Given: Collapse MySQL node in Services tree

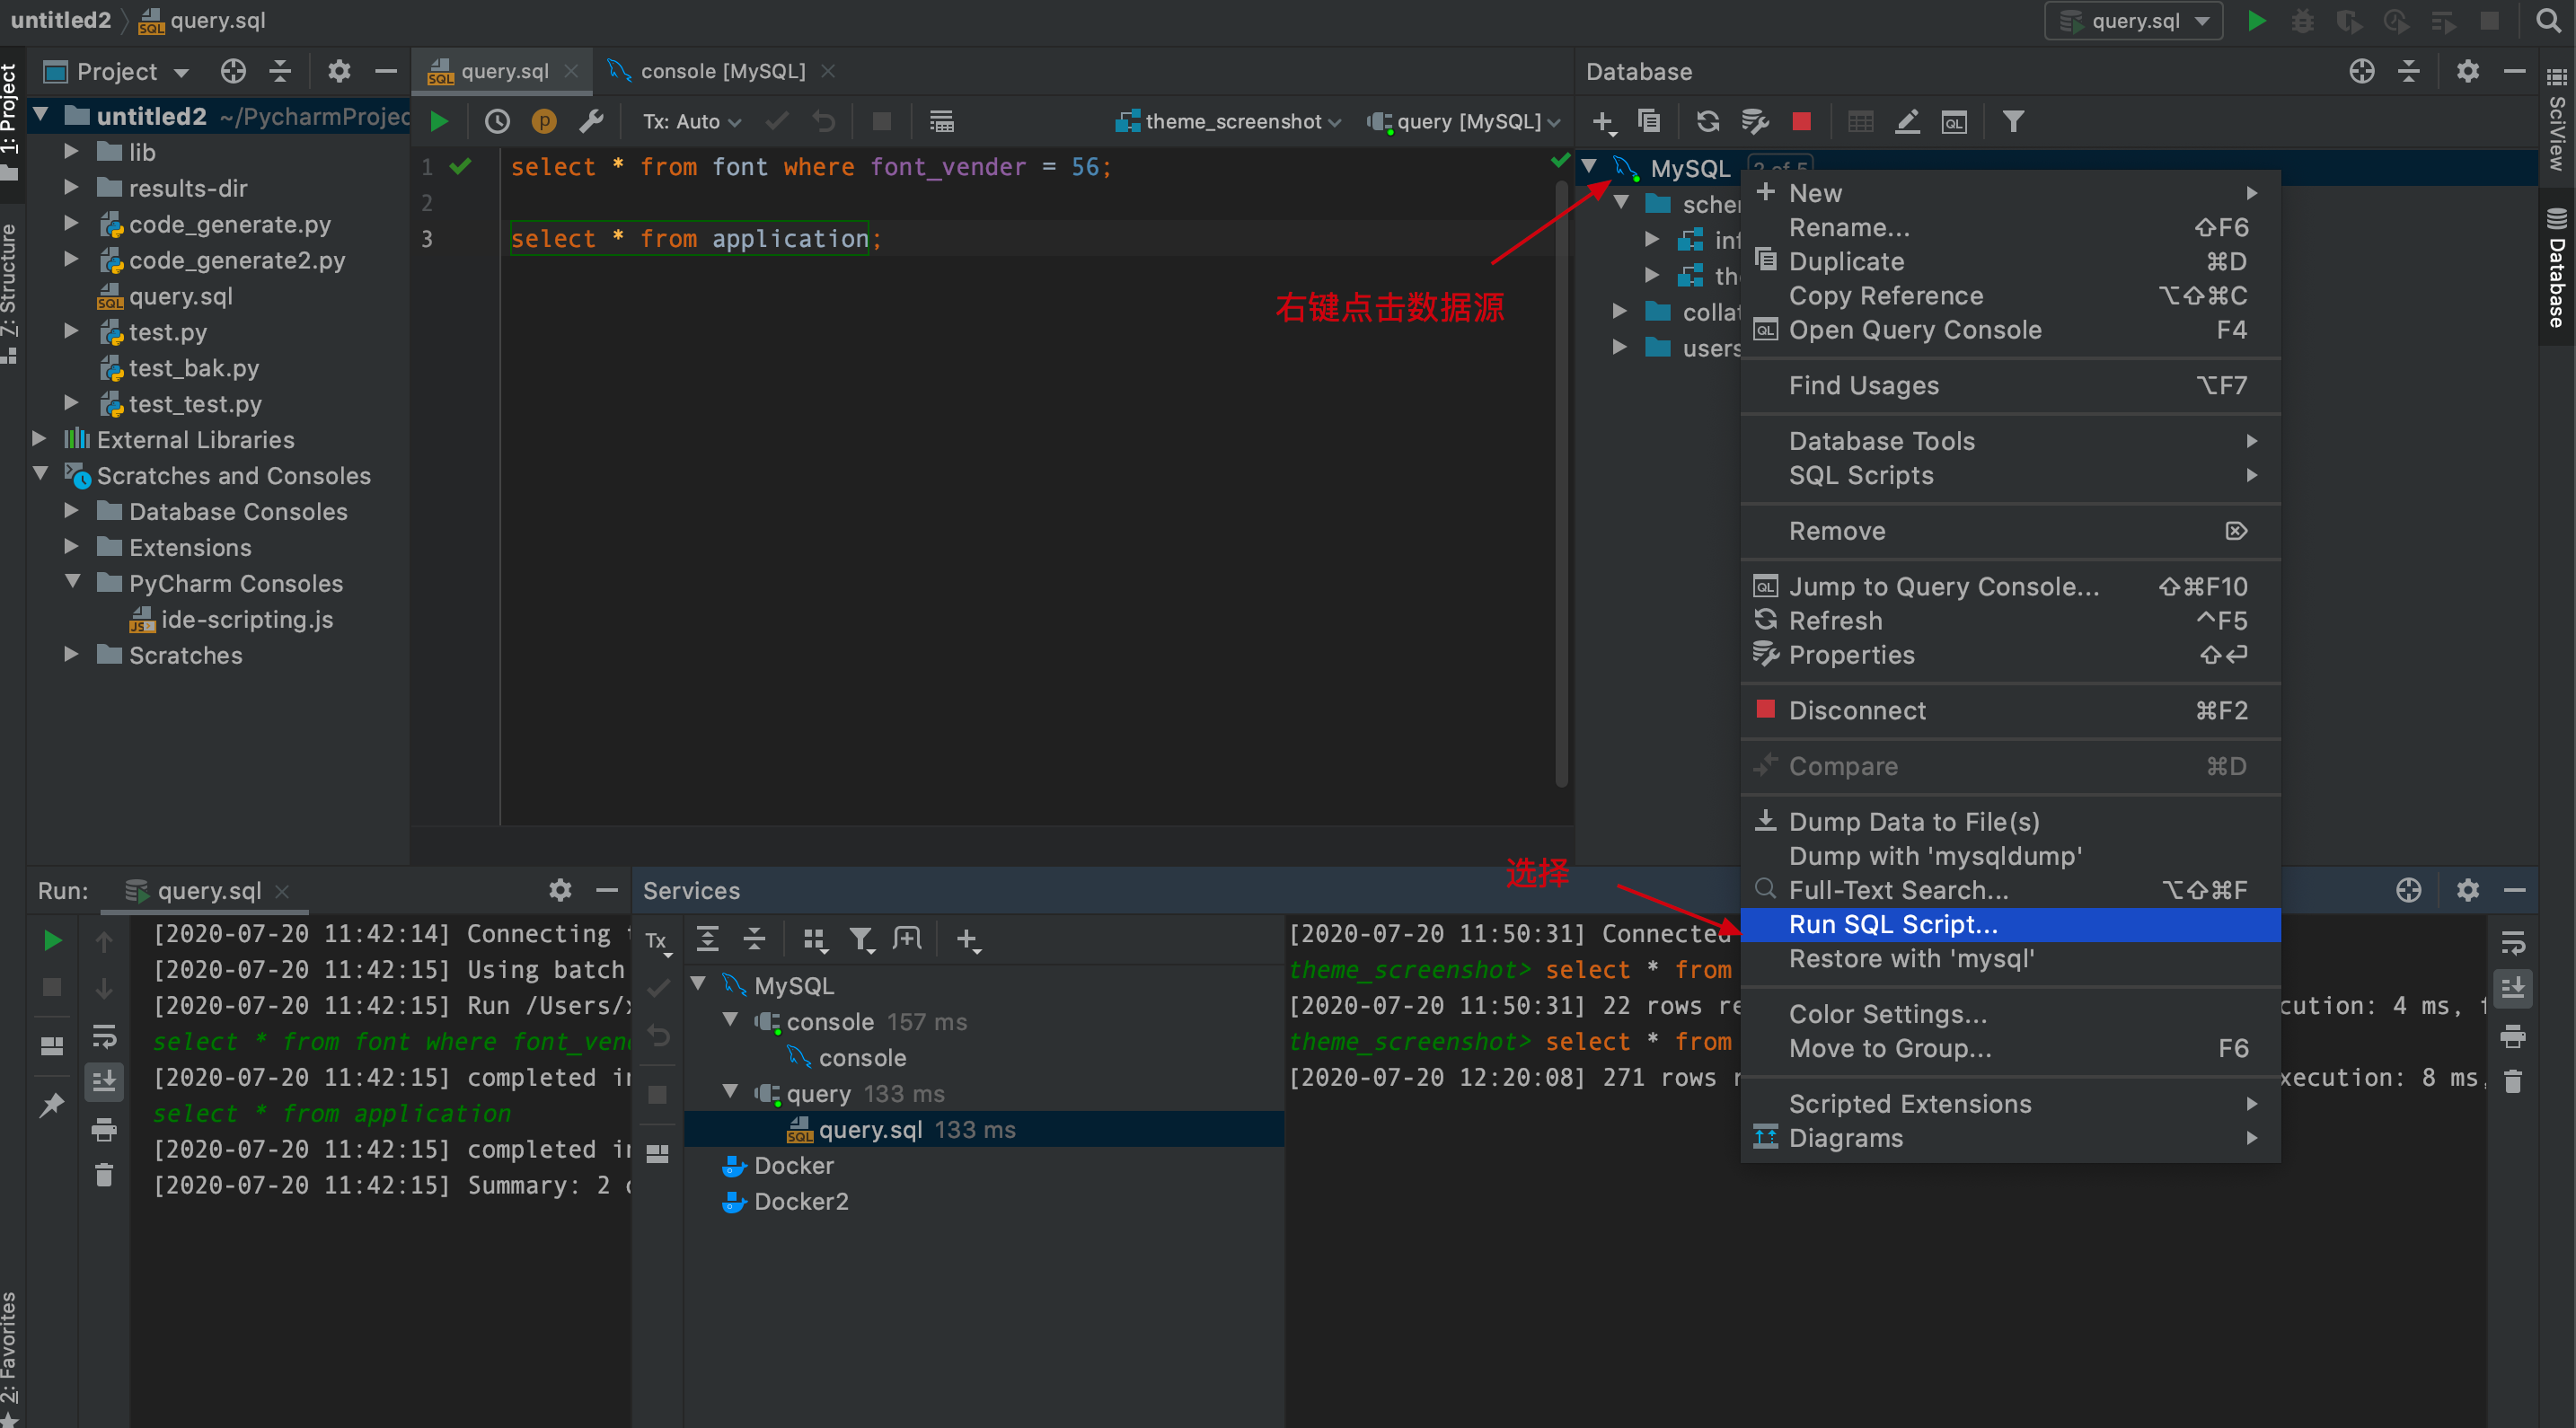Looking at the screenshot, I should [x=698, y=985].
